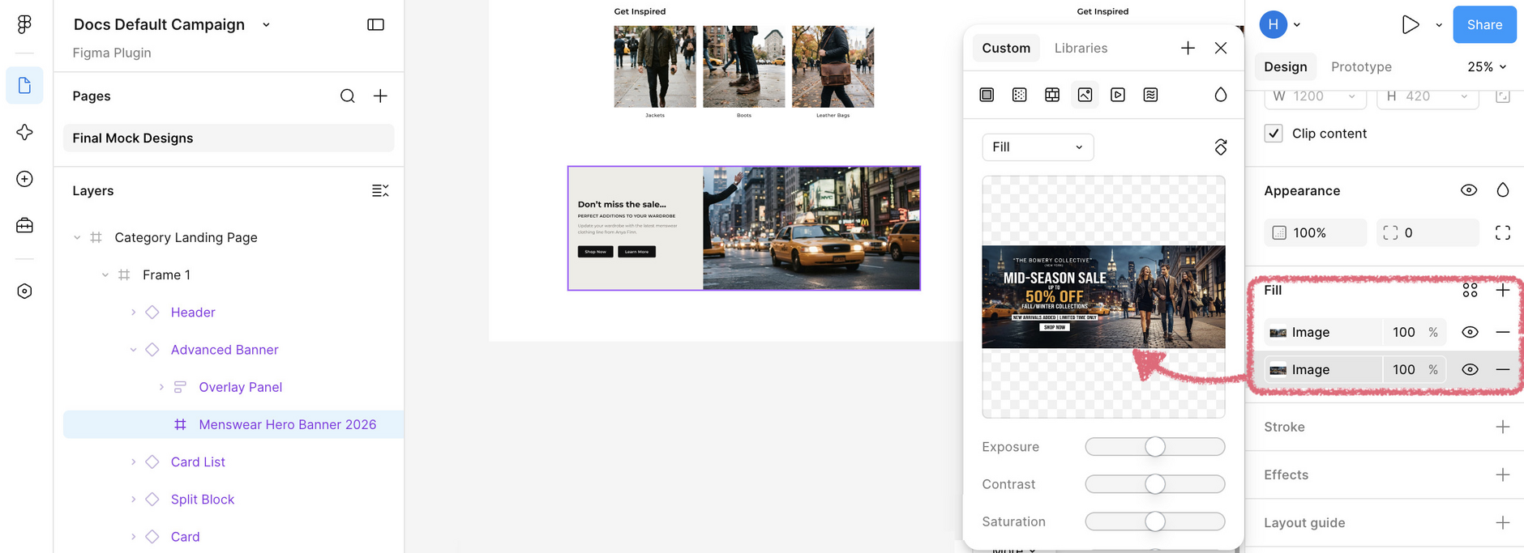Open Appearance blend mode droplet icon
This screenshot has height=553, width=1524.
pyautogui.click(x=1503, y=189)
